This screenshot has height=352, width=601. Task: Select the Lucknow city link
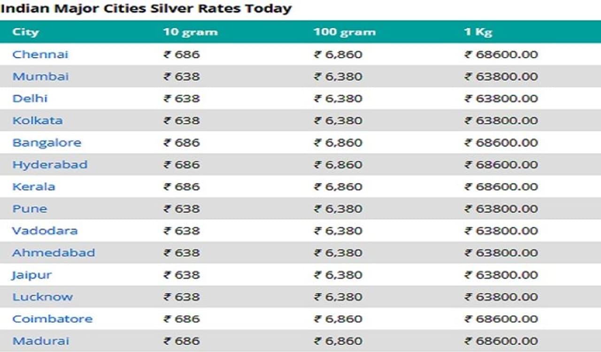[x=43, y=297]
